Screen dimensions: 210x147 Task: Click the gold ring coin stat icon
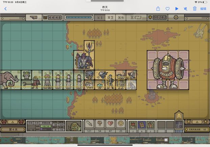click(121, 124)
